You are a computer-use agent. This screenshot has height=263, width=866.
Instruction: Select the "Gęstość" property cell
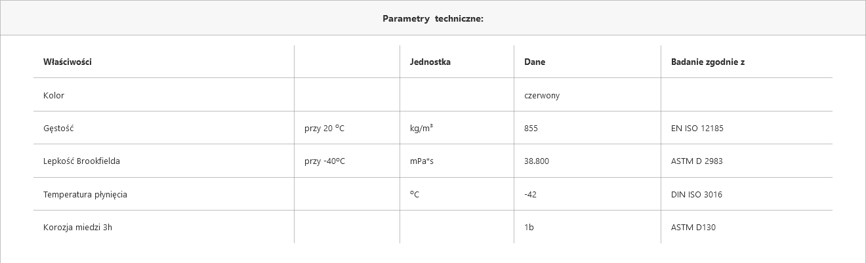58,129
